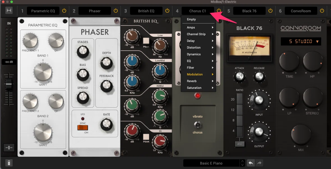Click the ConvoRoom HP knob
331x169 pixels.
pos(313,61)
